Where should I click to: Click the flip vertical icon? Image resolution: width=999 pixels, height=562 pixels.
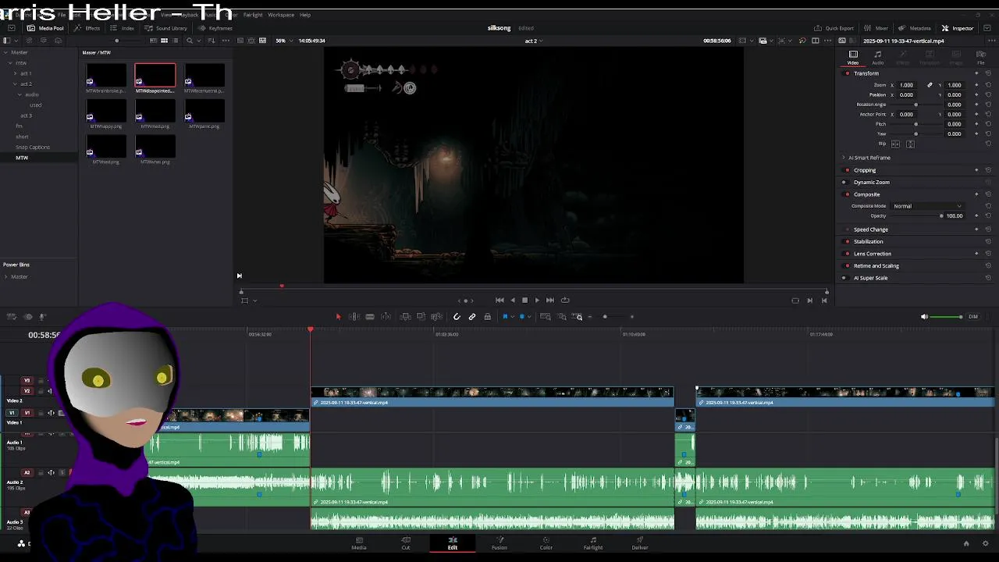click(x=910, y=144)
